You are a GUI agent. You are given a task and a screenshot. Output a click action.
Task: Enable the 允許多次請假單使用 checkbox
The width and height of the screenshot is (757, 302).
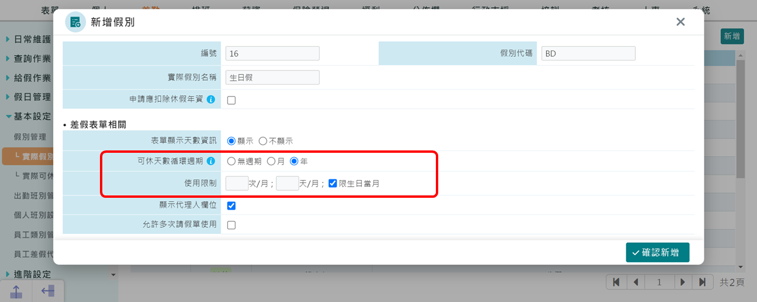click(x=231, y=225)
